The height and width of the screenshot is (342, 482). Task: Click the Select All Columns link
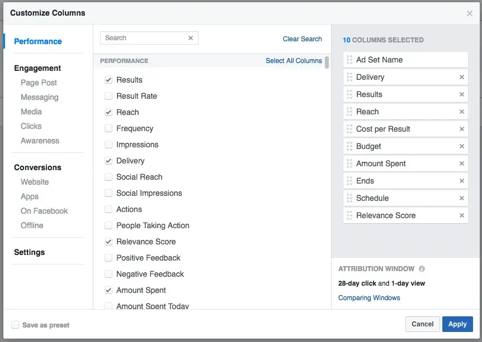[294, 61]
